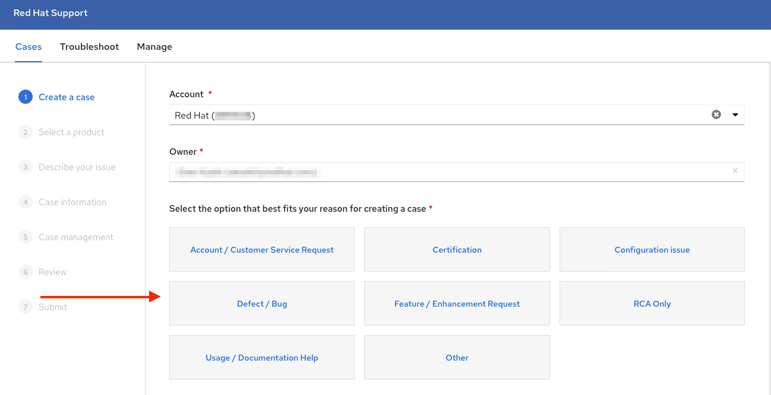Select Account / Customer Service Request option
Screen dimensions: 771x395
tap(262, 250)
